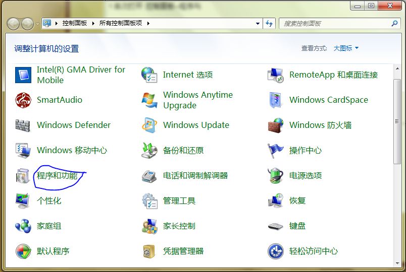
Task: Click the Windows CardSpace icon
Action: click(x=275, y=100)
